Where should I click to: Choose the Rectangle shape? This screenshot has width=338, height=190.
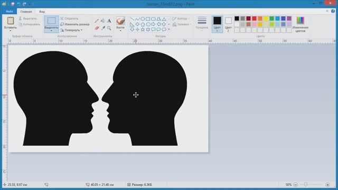(148, 19)
